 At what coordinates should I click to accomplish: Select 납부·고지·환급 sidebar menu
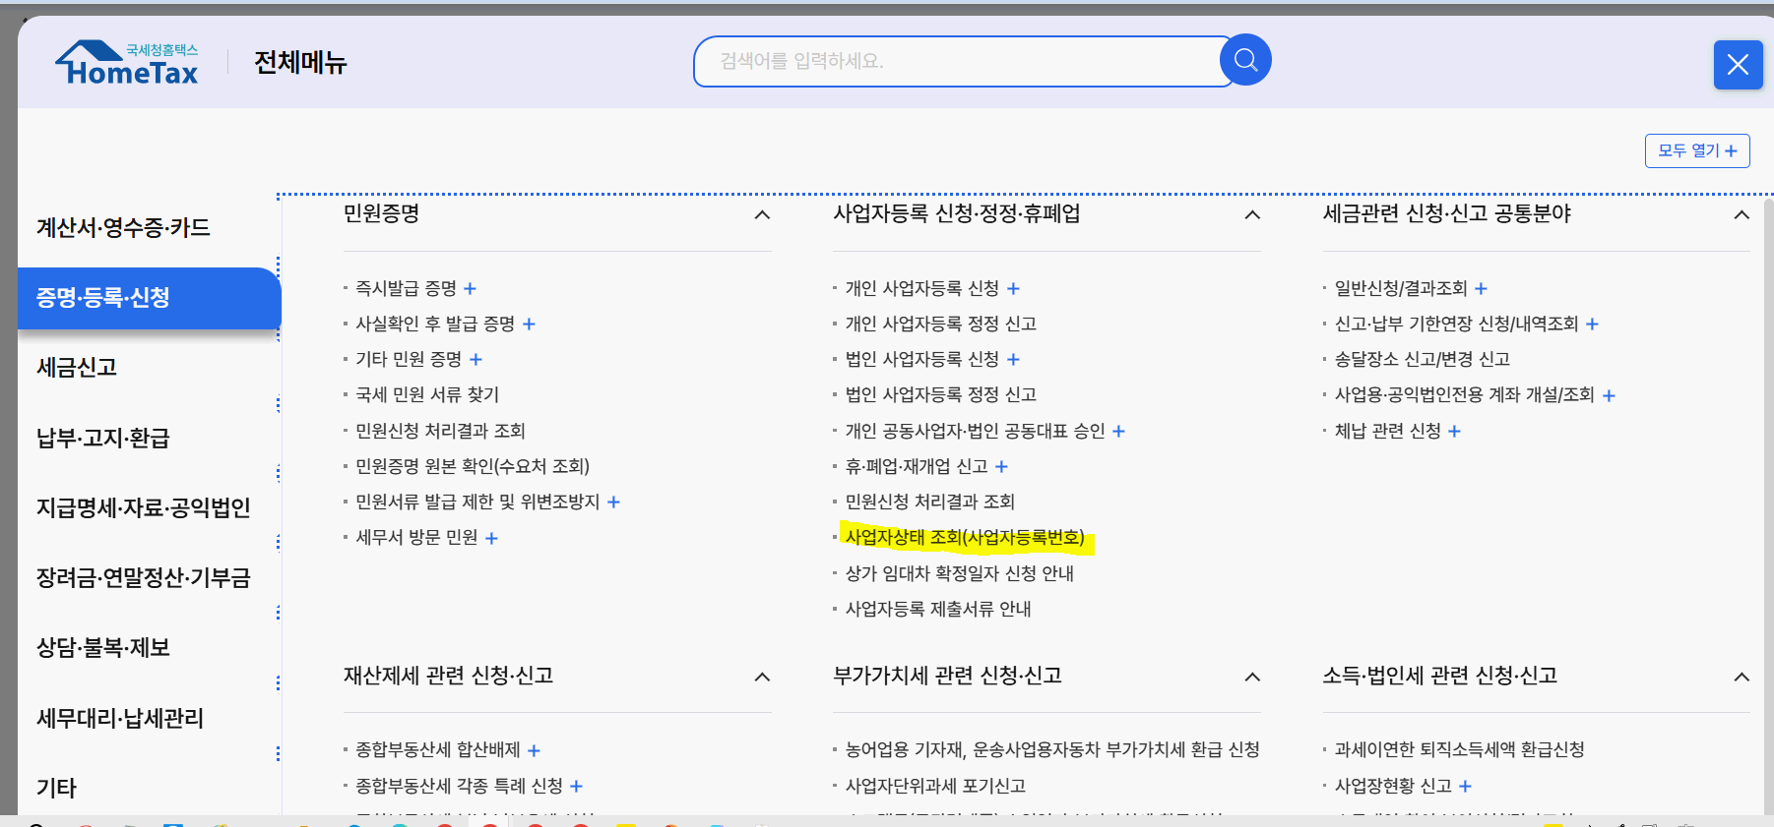tap(103, 438)
